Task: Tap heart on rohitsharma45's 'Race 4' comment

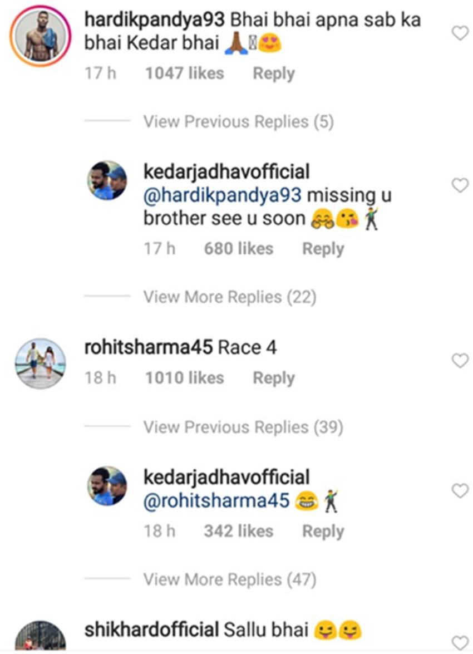Action: [460, 361]
